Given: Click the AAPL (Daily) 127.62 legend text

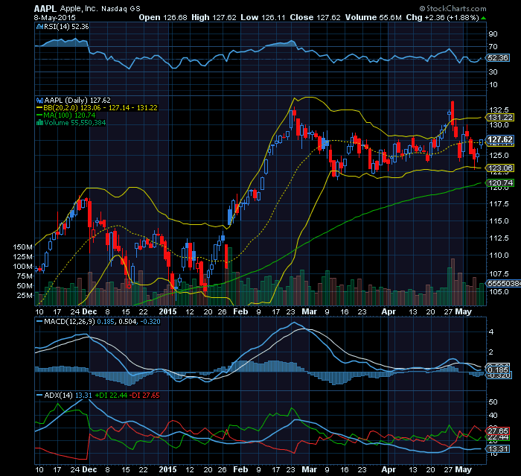Looking at the screenshot, I should click(x=77, y=100).
